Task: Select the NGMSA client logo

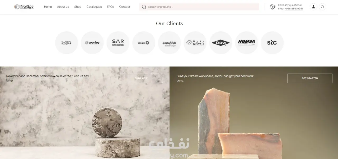Action: coord(247,43)
